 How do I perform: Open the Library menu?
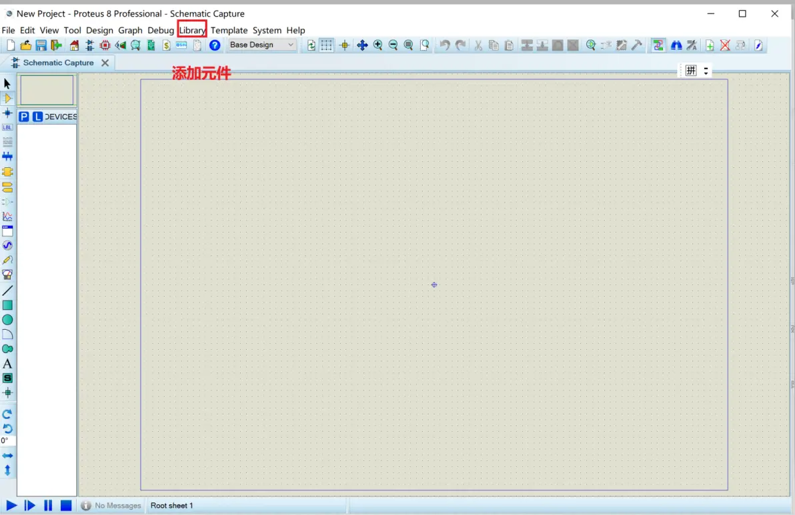click(x=192, y=30)
